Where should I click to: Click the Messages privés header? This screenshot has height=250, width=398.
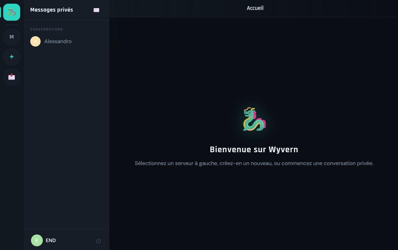pos(52,10)
